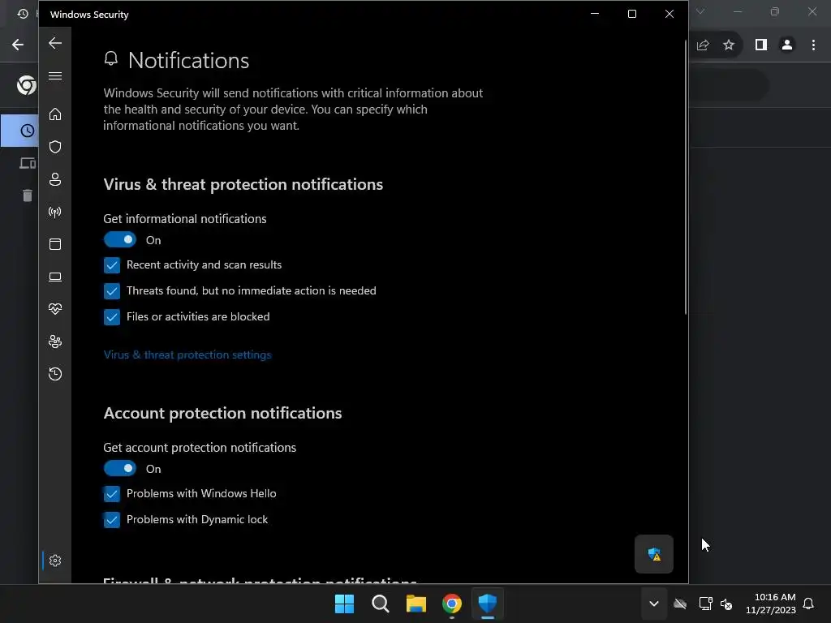The width and height of the screenshot is (831, 623).
Task: Open Settings gear in Windows Security sidebar
Action: coord(55,561)
